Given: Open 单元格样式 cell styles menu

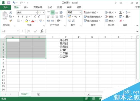Looking at the screenshot, I should pyautogui.click(x=92, y=21).
